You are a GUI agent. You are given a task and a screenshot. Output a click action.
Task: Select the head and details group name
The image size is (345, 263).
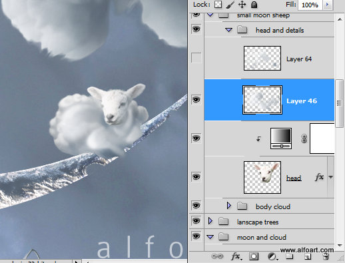(280, 30)
